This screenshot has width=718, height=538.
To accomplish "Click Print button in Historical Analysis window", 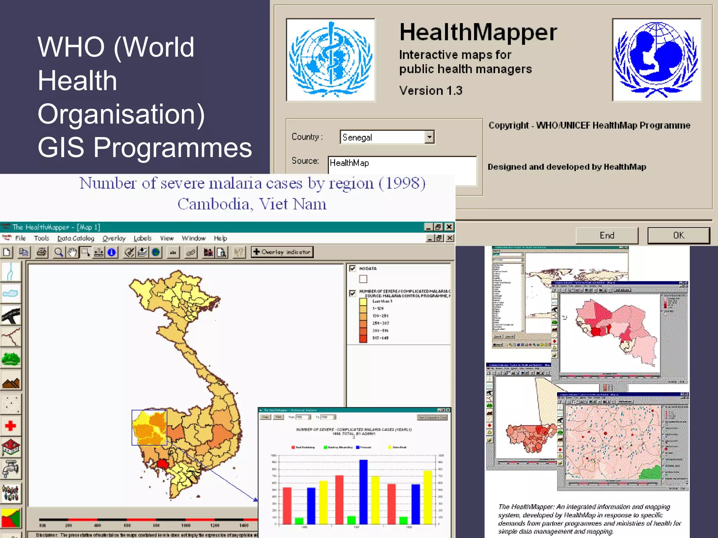I will point(278,417).
